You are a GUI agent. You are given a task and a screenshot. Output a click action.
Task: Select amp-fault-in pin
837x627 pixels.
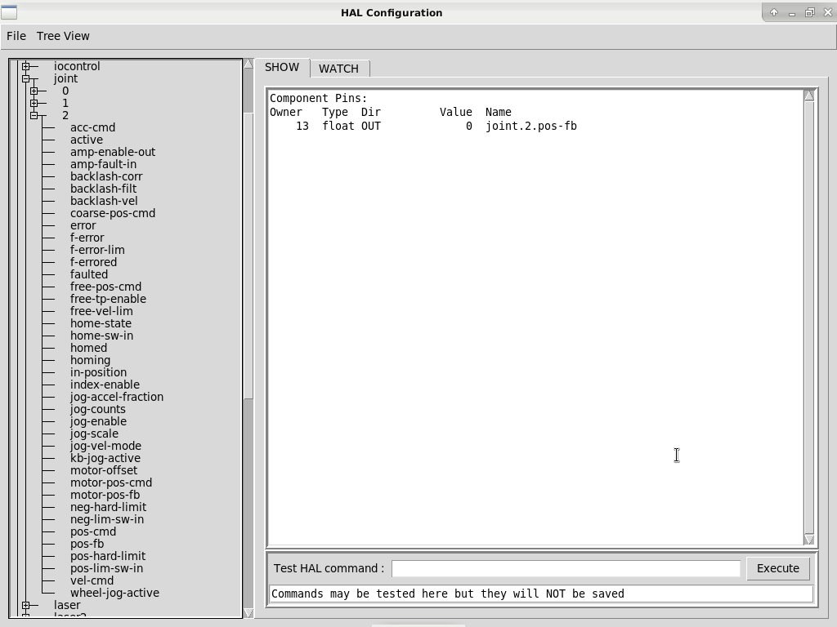[103, 164]
